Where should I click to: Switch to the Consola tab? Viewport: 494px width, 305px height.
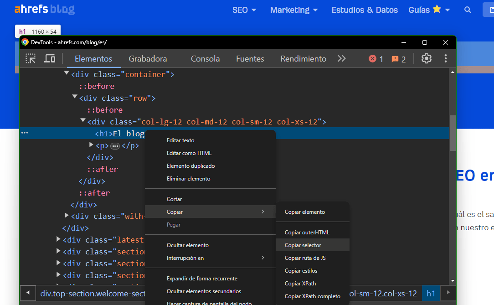pos(205,58)
